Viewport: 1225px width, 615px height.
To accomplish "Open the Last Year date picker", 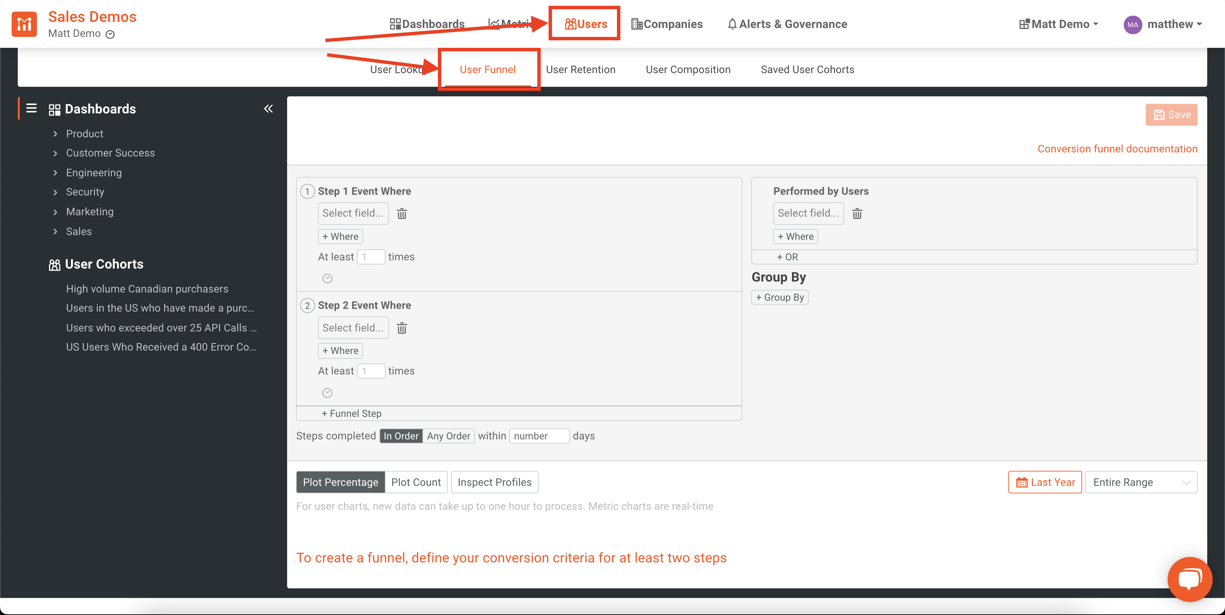I will click(x=1045, y=482).
